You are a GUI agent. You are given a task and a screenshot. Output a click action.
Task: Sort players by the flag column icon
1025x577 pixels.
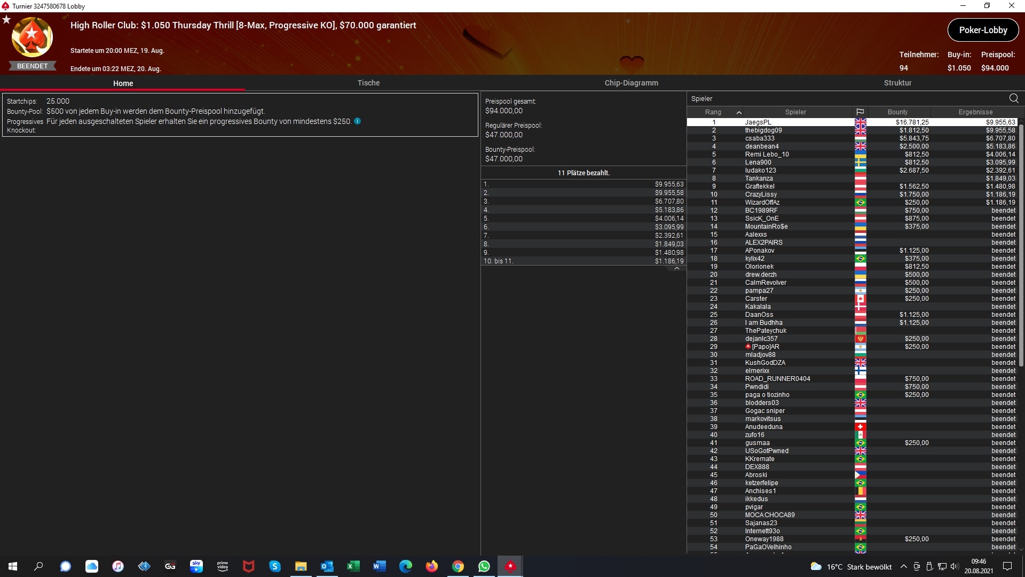point(860,112)
